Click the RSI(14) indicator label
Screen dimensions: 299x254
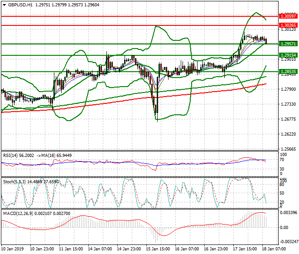pos(13,155)
